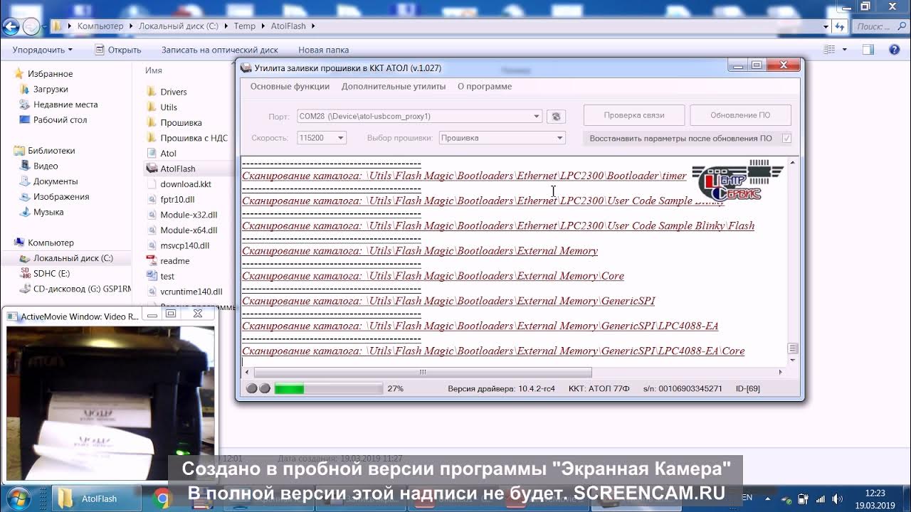
Task: Open the Основные функции menu
Action: (x=290, y=86)
